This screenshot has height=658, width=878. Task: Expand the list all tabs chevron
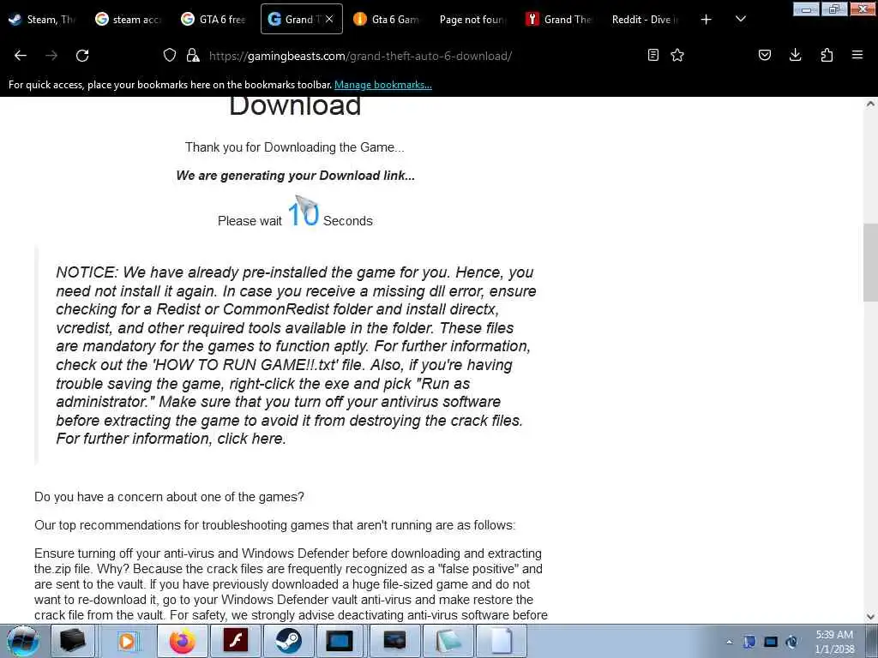(x=740, y=19)
